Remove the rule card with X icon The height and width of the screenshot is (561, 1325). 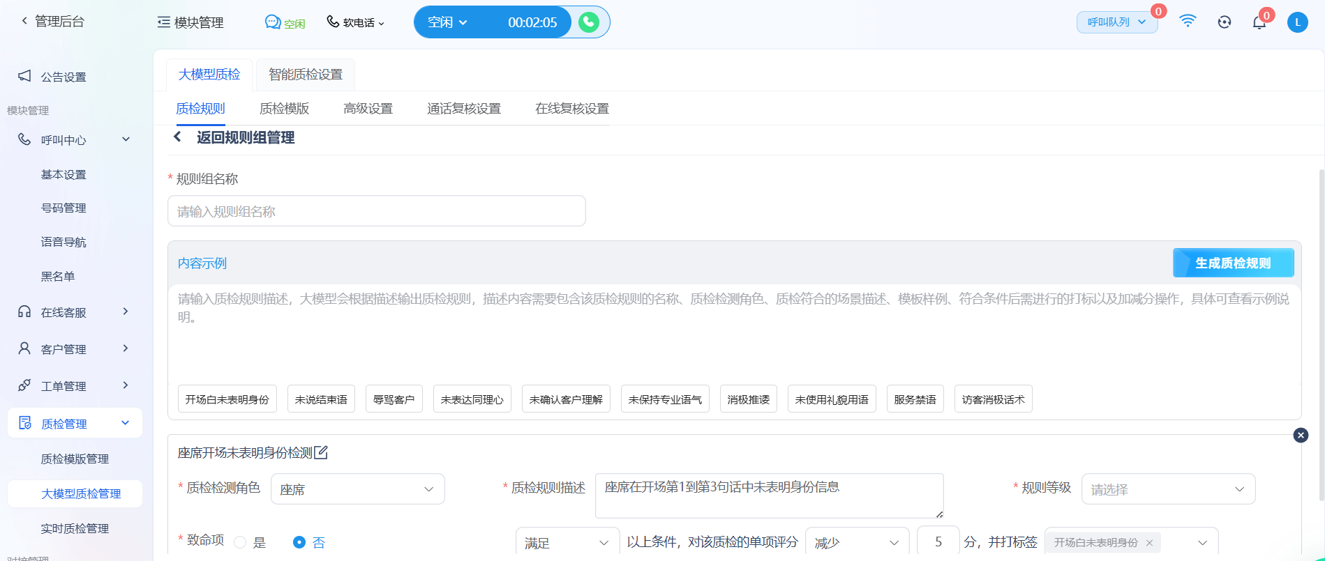pyautogui.click(x=1301, y=435)
